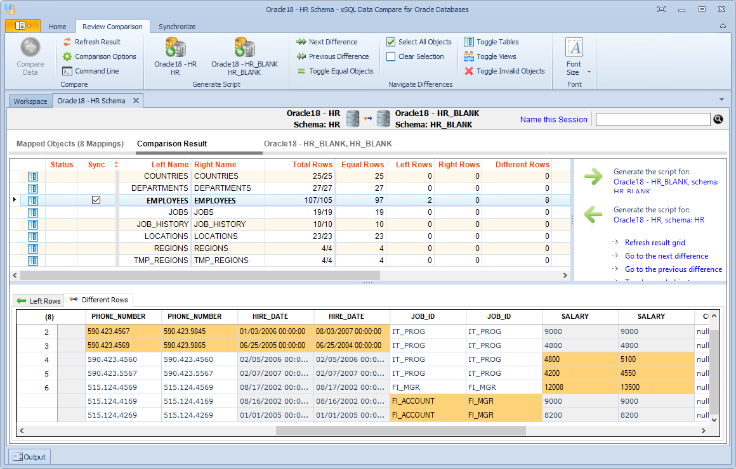Uncheck the Sync checkbox for EMPLOYEES
This screenshot has width=736, height=469.
(96, 200)
